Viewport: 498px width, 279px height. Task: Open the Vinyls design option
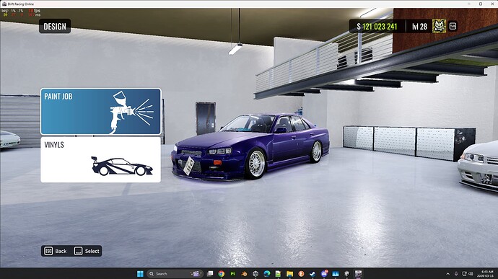[100, 159]
